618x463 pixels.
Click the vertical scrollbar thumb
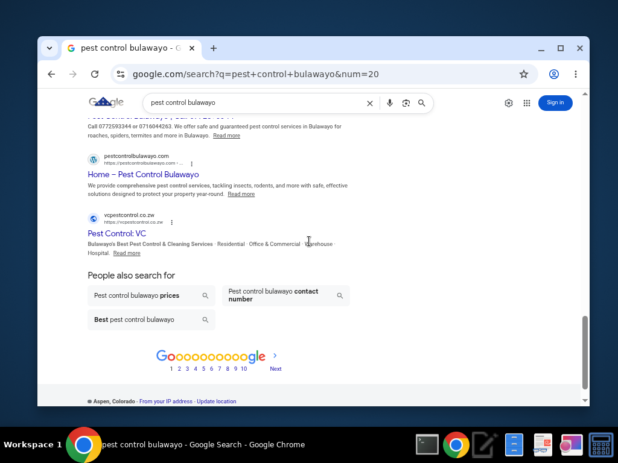(x=585, y=352)
